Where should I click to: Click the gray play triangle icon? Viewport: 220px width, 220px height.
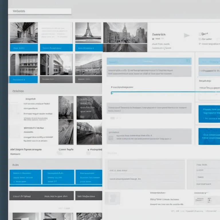(x=186, y=35)
